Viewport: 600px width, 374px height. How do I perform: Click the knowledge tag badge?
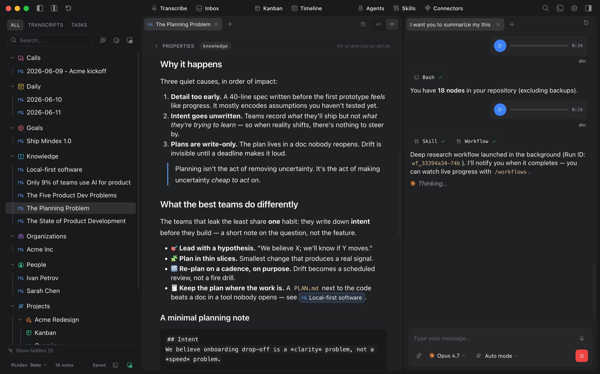[x=215, y=46]
